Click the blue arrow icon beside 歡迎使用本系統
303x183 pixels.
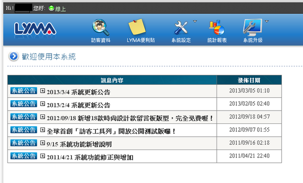[x=14, y=56]
